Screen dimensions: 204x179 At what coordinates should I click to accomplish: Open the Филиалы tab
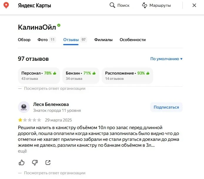pos(103,40)
